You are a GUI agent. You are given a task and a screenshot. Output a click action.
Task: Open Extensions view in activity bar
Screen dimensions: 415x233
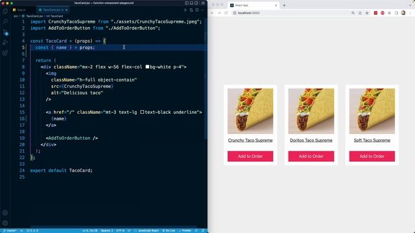pyautogui.click(x=5, y=53)
